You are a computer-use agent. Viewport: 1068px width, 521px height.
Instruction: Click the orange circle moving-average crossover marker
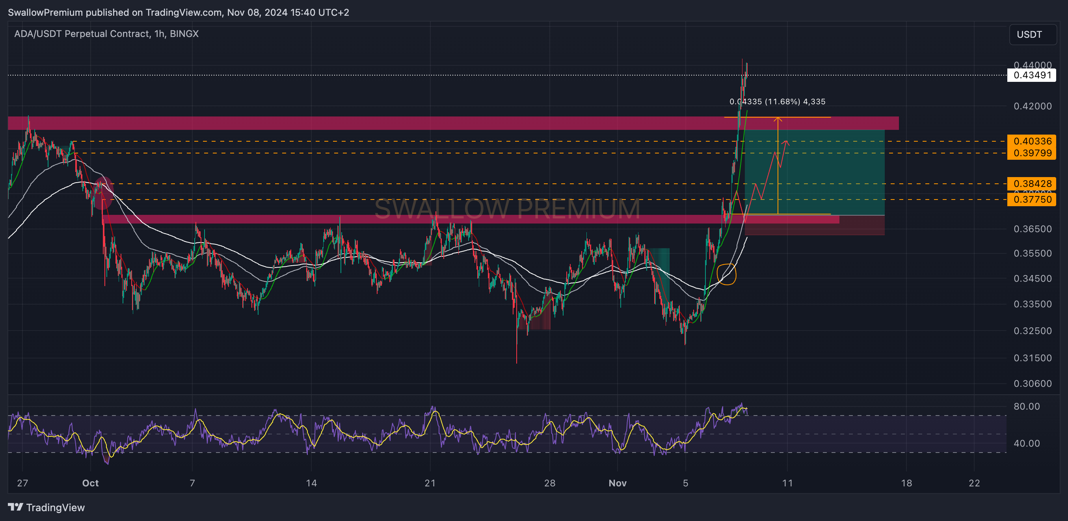(x=726, y=274)
